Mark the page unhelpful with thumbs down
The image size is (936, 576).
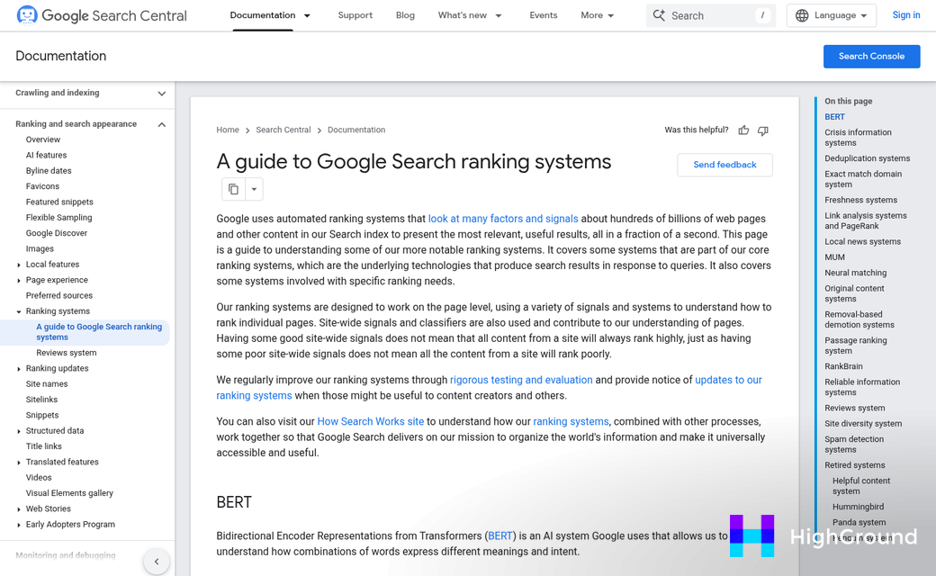point(762,130)
